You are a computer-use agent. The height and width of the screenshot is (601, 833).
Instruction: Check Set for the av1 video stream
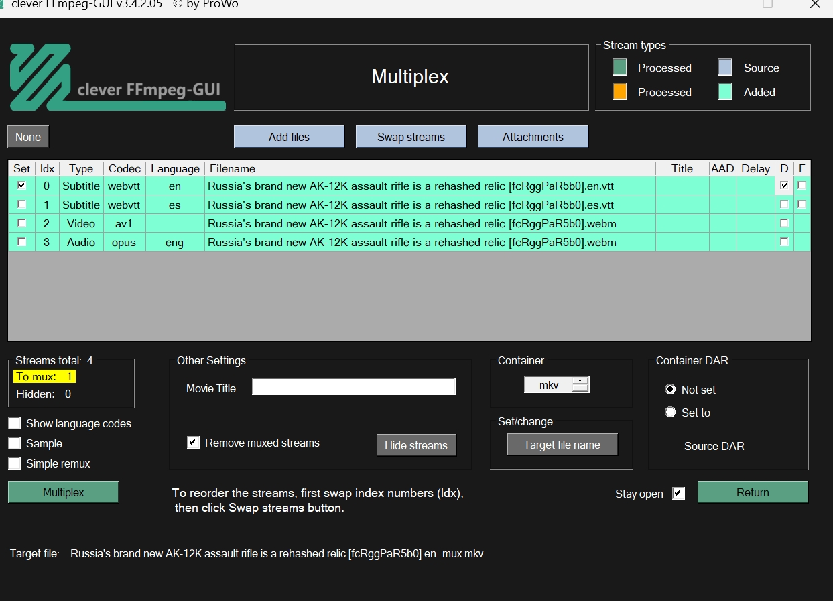pyautogui.click(x=22, y=223)
